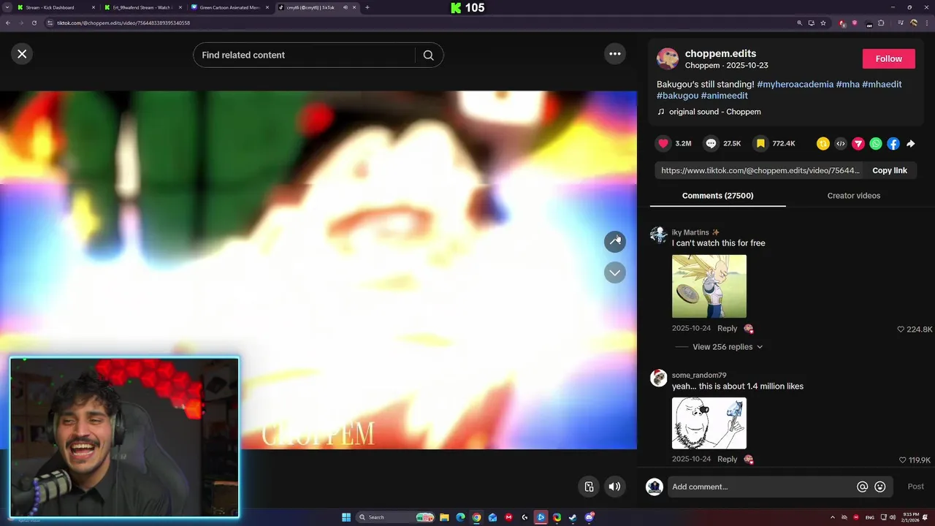Screen dimensions: 935x526
Task: Switch to Green Cartoon Animated browser tab
Action: pos(229,7)
